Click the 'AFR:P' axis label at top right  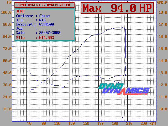(162, 2)
